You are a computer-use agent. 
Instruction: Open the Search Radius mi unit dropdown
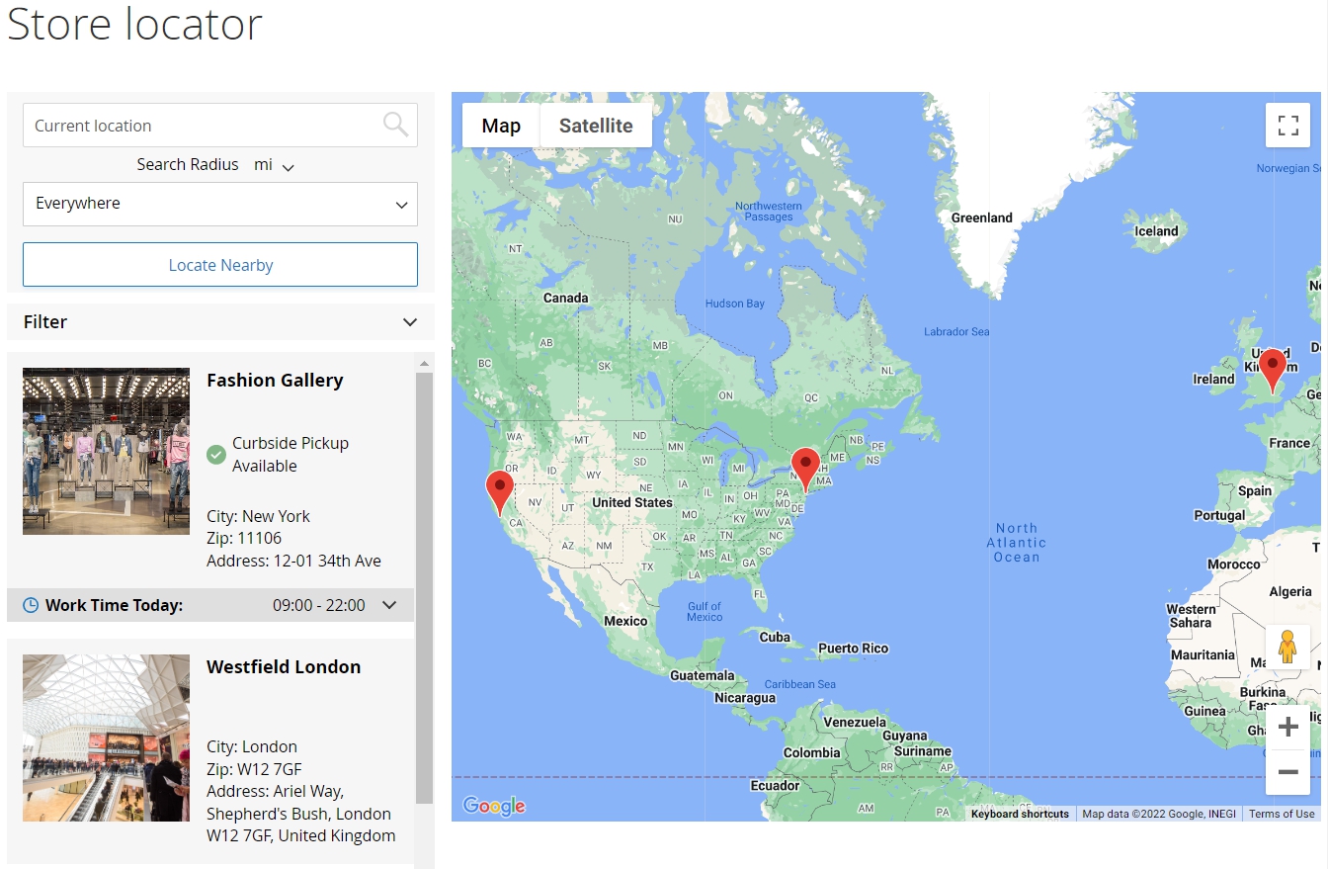pos(274,165)
